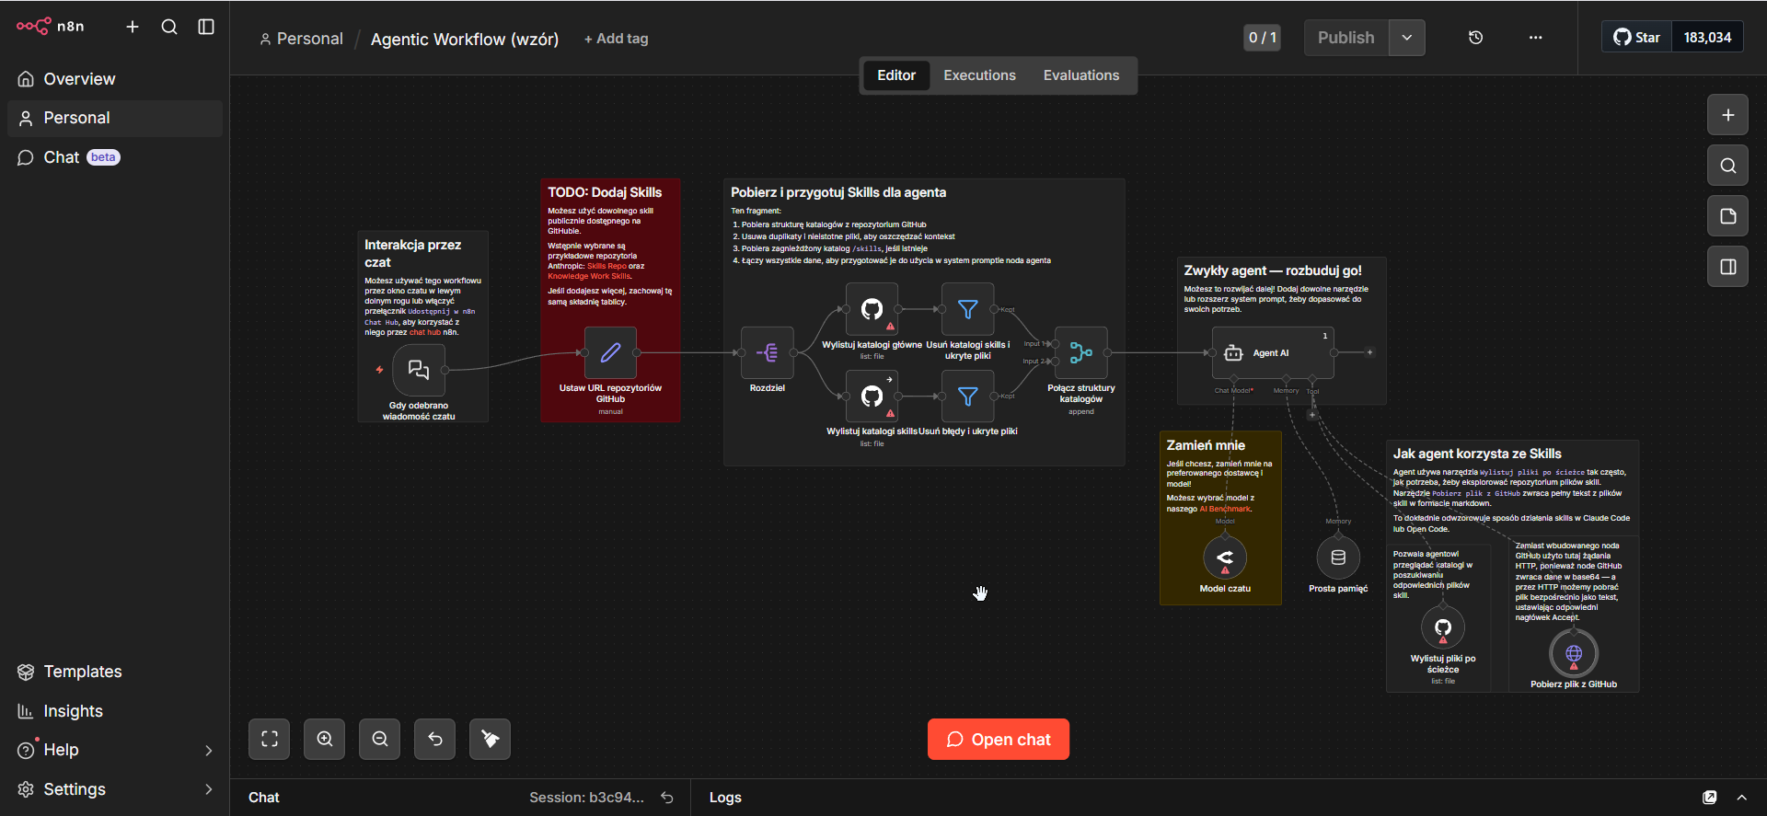Click workflow name Agentic Workflow (wzór)
Screen dimensions: 1767x816
click(x=465, y=39)
